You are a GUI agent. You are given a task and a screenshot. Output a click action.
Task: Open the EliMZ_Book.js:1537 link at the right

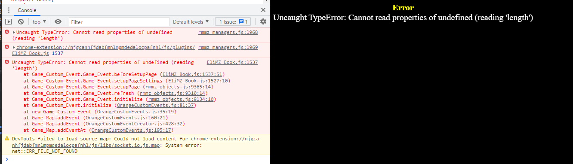(232, 62)
